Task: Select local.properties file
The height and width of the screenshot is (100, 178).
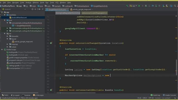Action: (x=19, y=68)
